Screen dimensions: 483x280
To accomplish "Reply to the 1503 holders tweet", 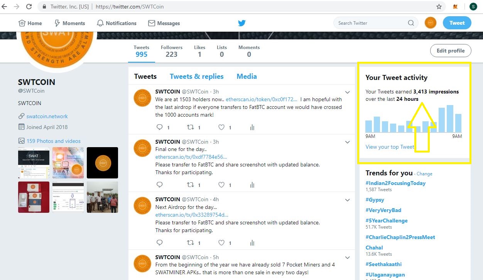I will click(160, 127).
